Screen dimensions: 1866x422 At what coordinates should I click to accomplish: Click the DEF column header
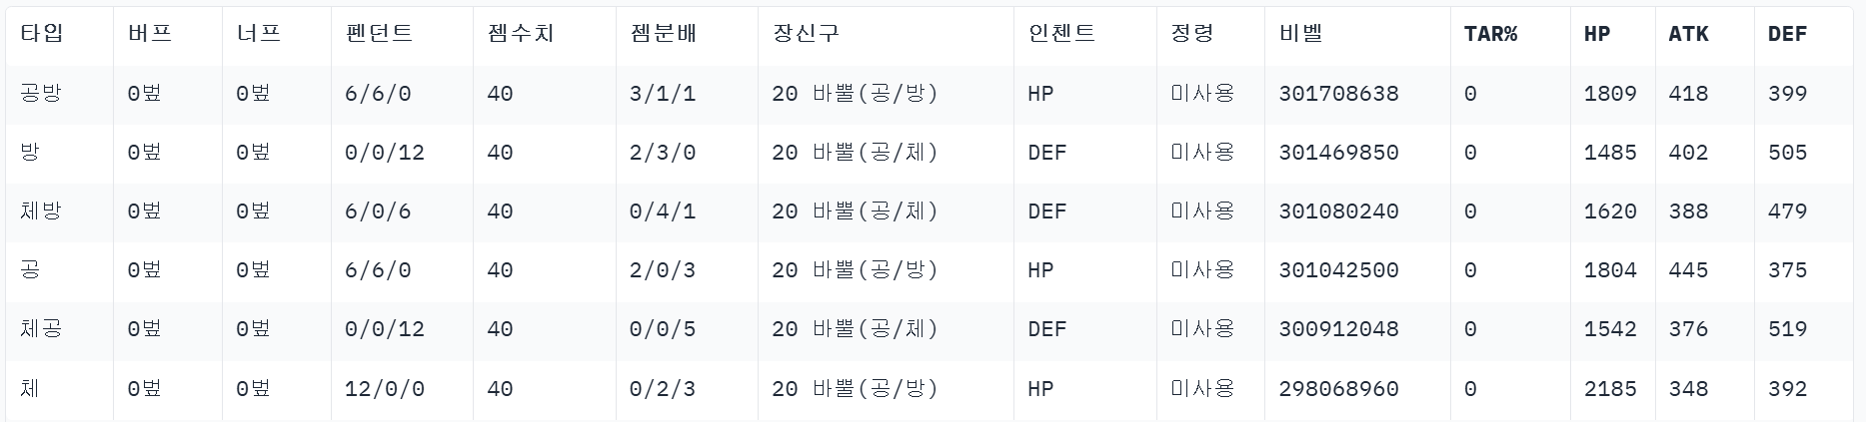1787,34
